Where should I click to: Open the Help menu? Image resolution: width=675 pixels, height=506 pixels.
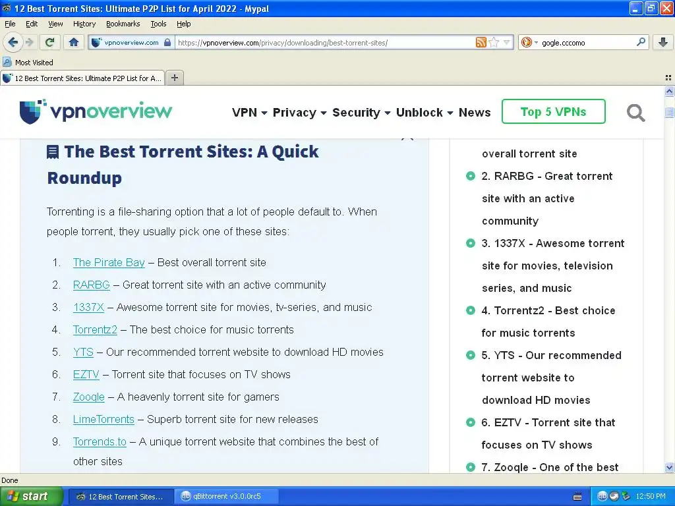(x=183, y=24)
